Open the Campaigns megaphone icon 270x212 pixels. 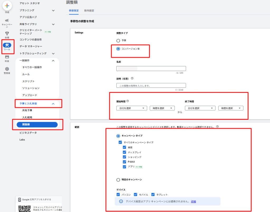click(x=7, y=20)
